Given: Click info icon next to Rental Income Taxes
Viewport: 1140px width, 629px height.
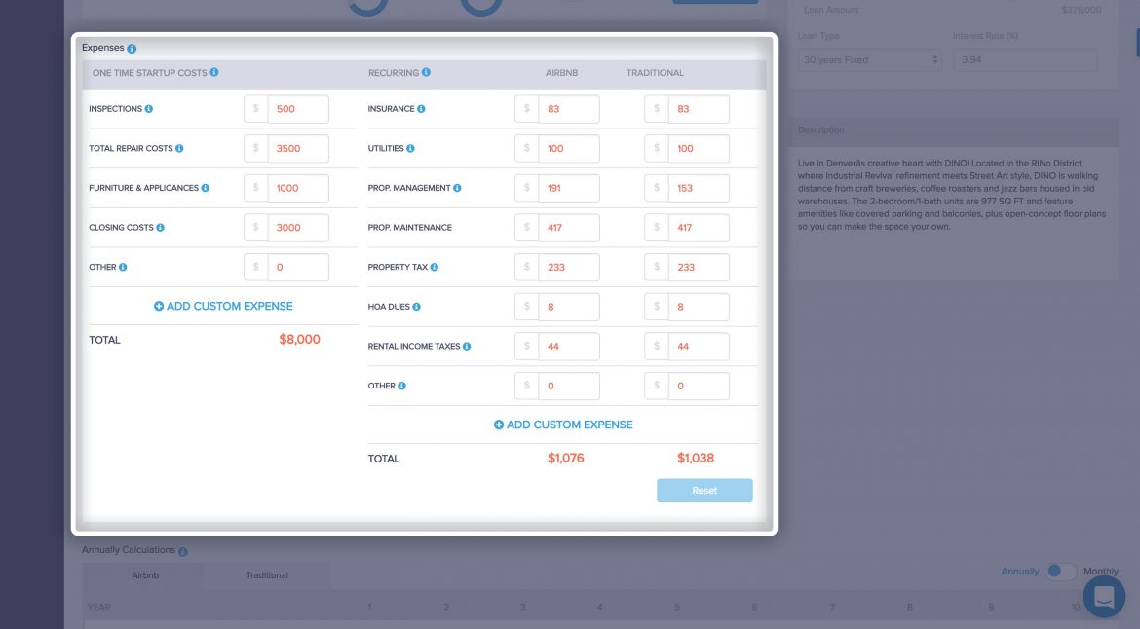Looking at the screenshot, I should (467, 347).
